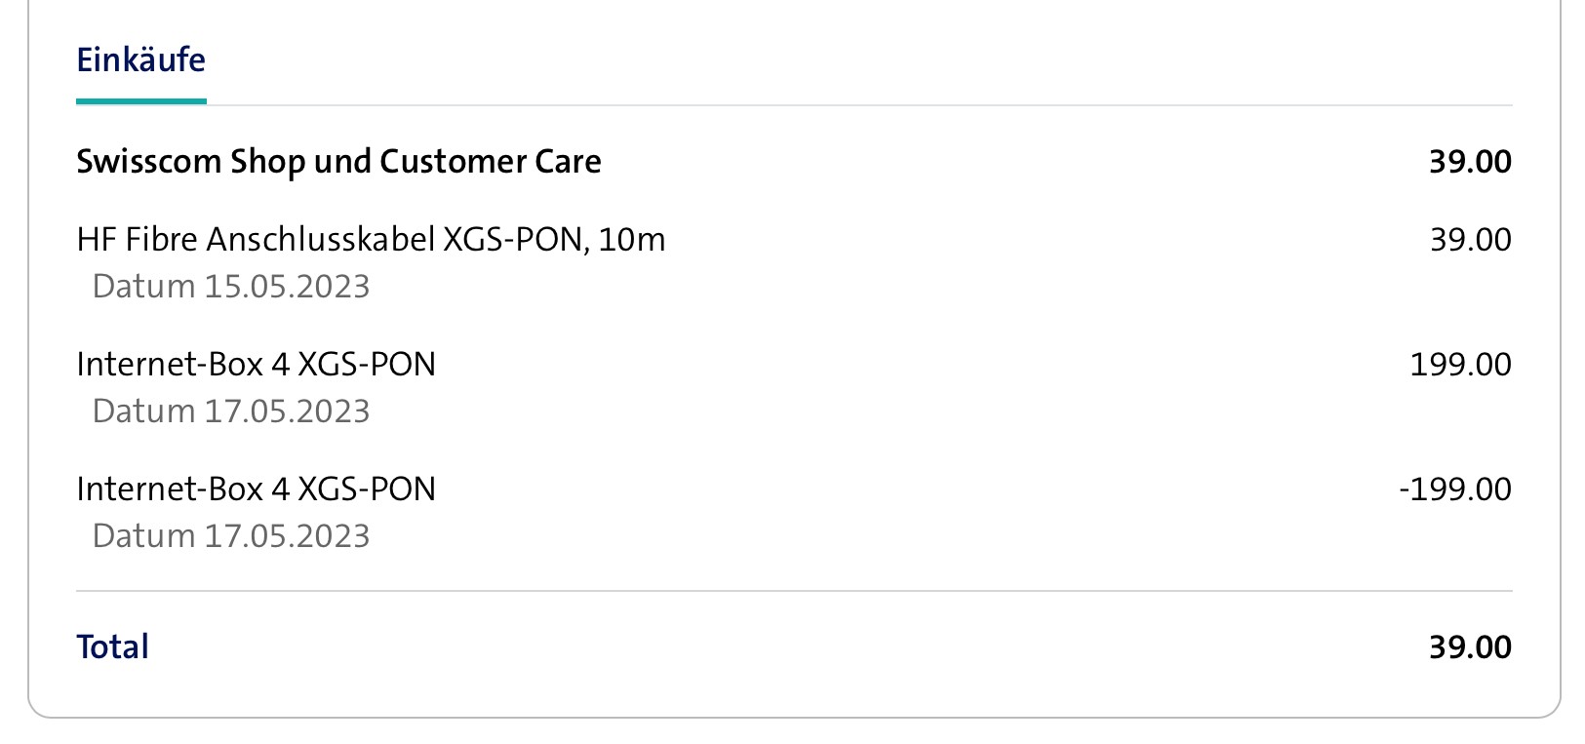Open the refunded Internet-Box 4 XGS-PON entry

(x=256, y=489)
